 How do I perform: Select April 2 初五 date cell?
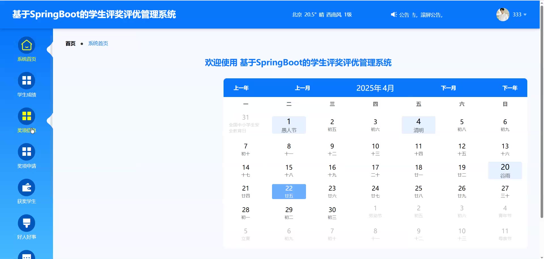[x=332, y=125]
